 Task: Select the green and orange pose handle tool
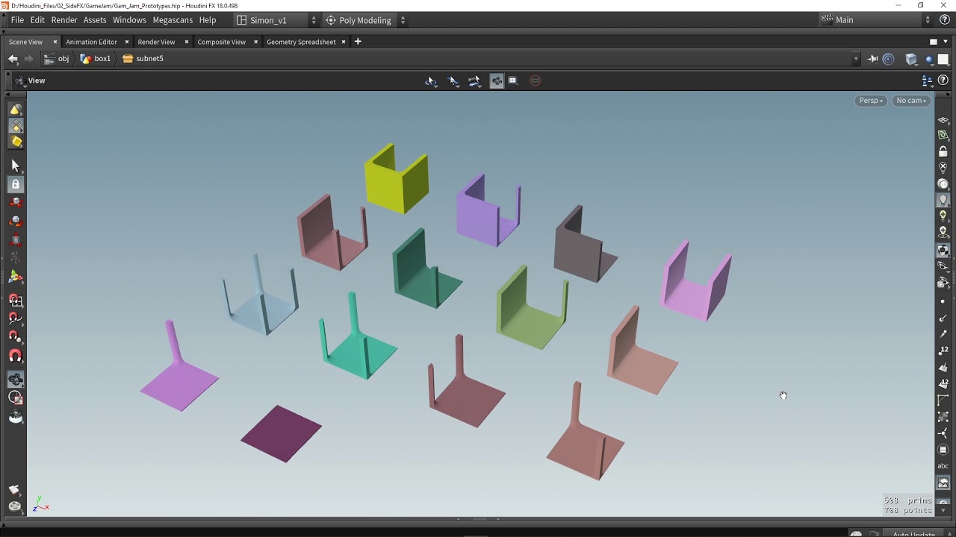16,277
